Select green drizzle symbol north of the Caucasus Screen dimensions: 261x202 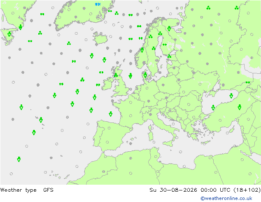click(248, 82)
